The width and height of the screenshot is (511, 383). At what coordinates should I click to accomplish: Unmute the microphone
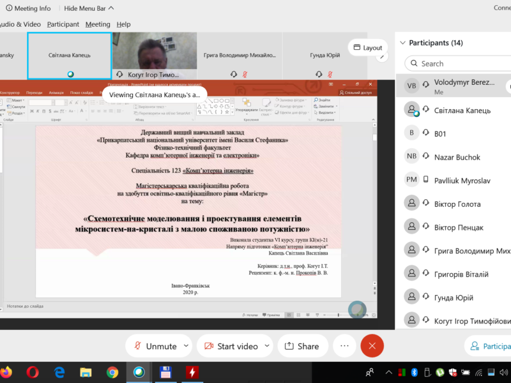tap(154, 346)
